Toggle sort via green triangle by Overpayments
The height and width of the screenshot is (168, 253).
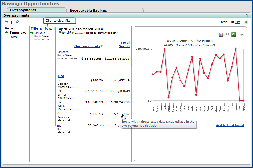(102, 46)
